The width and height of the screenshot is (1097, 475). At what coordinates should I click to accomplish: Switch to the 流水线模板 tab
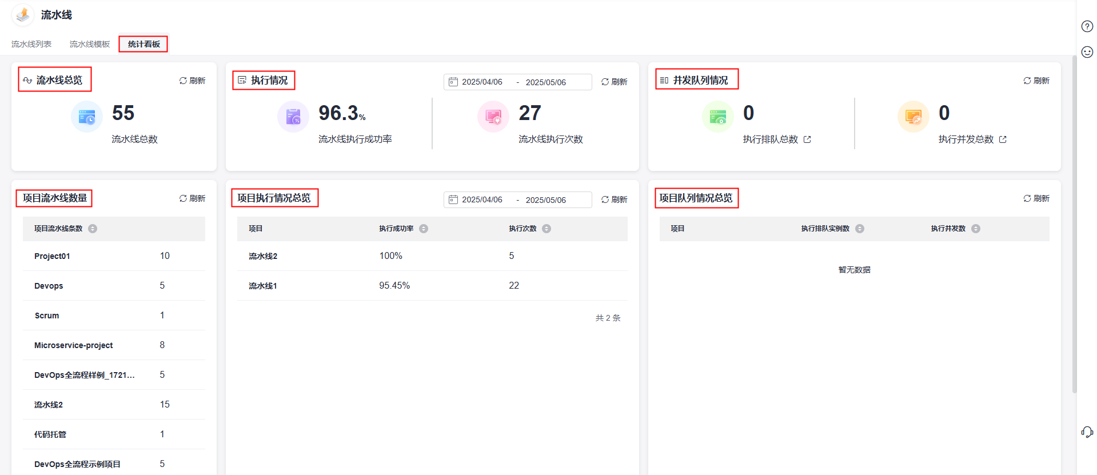pyautogui.click(x=90, y=44)
